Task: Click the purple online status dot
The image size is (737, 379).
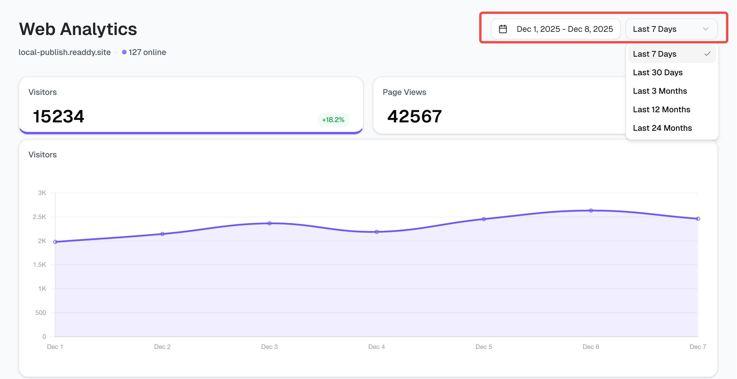Action: 124,52
